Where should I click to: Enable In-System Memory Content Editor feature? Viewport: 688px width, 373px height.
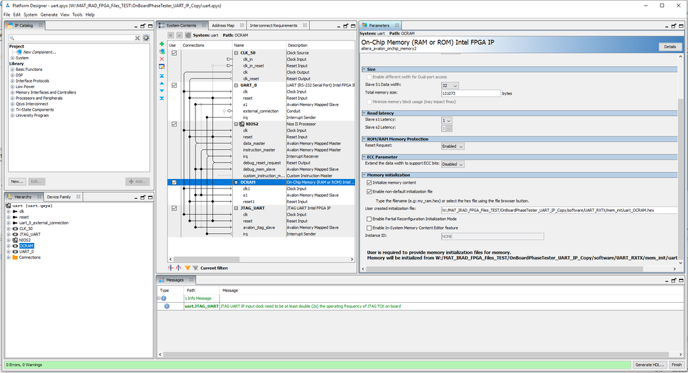pos(369,227)
